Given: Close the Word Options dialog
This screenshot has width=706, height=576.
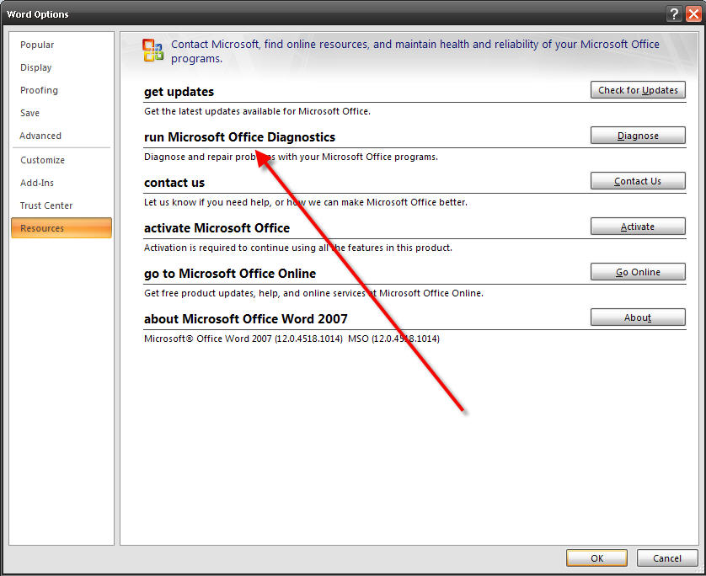Looking at the screenshot, I should click(x=693, y=14).
